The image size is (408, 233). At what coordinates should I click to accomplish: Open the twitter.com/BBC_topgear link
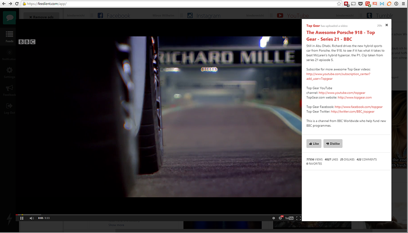click(x=353, y=111)
